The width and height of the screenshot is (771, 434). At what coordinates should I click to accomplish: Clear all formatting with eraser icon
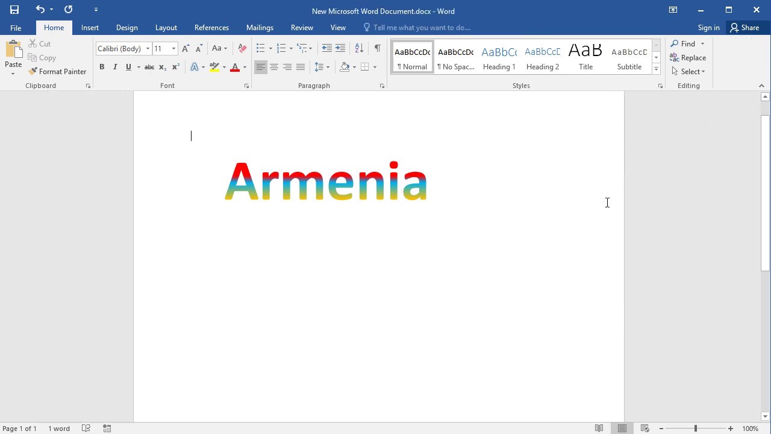[242, 48]
